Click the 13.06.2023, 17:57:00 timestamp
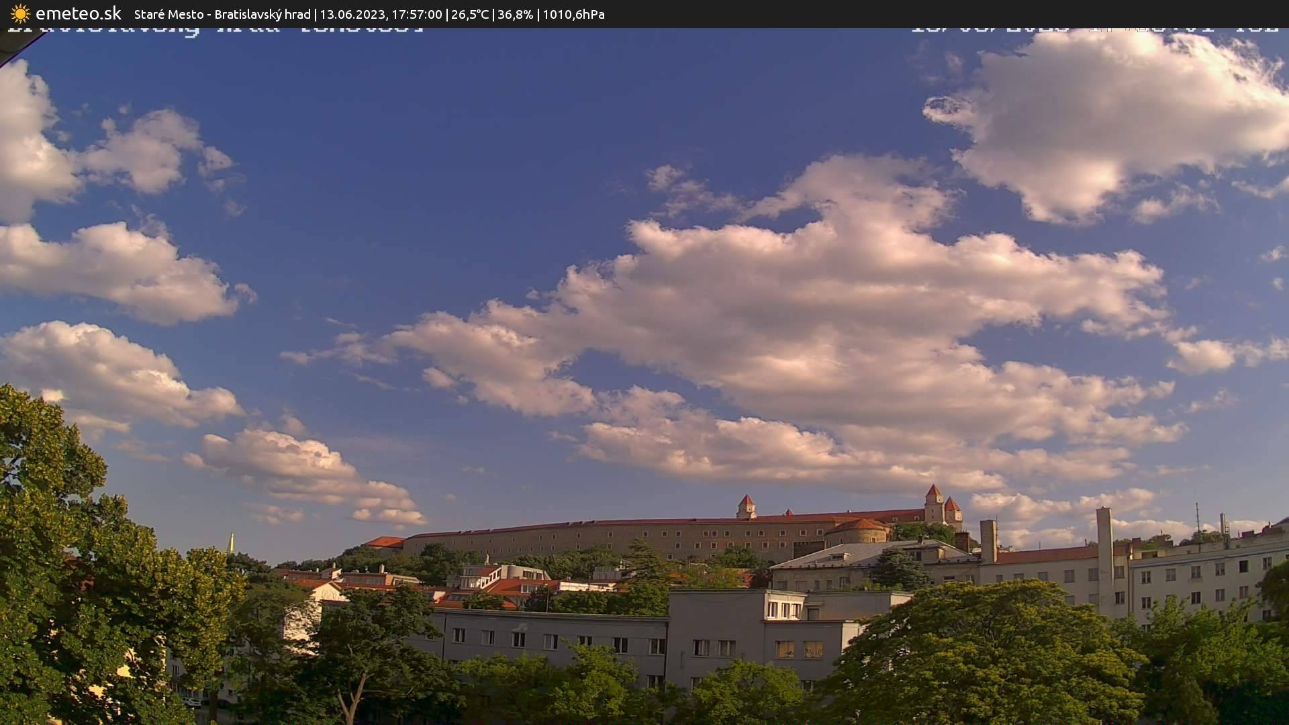 tap(381, 14)
